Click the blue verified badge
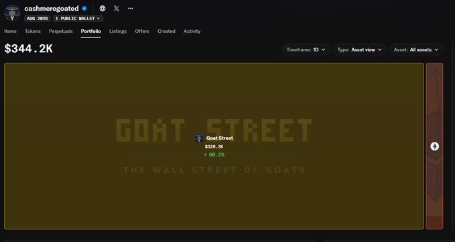Screen dimensions: 455x242 (84, 9)
